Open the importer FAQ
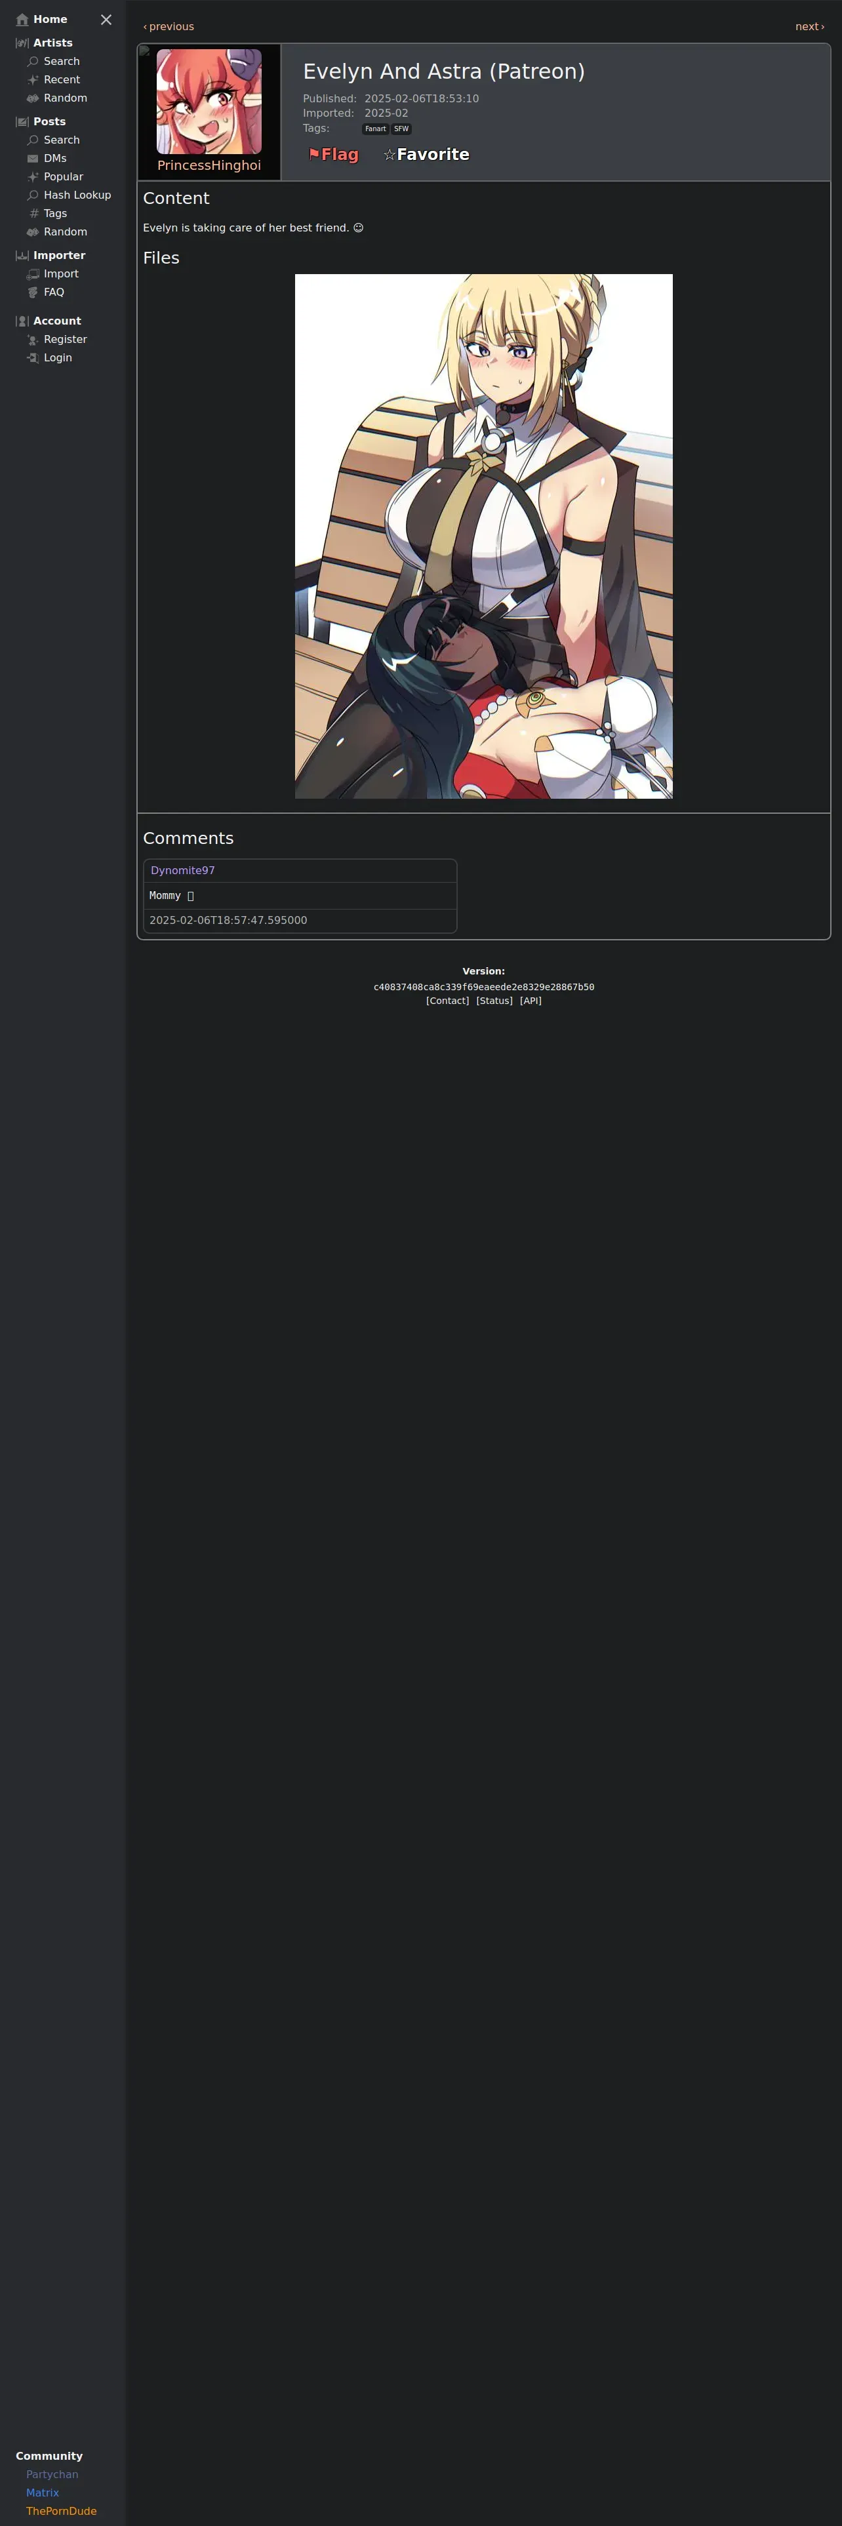The image size is (842, 2526). click(54, 292)
